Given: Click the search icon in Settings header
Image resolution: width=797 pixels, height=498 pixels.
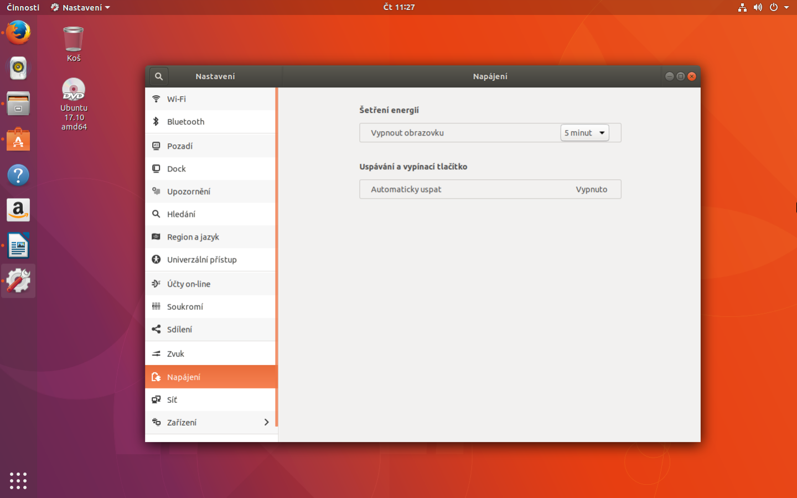Looking at the screenshot, I should 158,76.
